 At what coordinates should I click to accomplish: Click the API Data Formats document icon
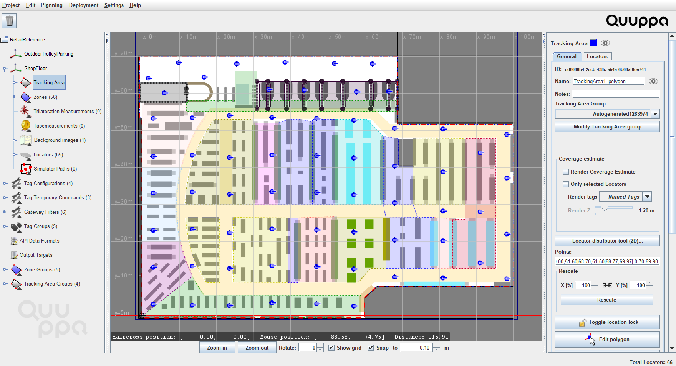tap(14, 241)
